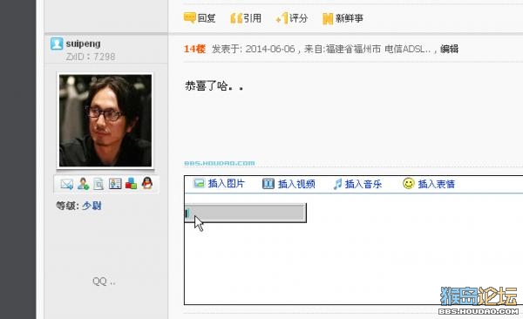Click the envelope send-message icon under avatar
The height and width of the screenshot is (319, 523).
(x=67, y=184)
